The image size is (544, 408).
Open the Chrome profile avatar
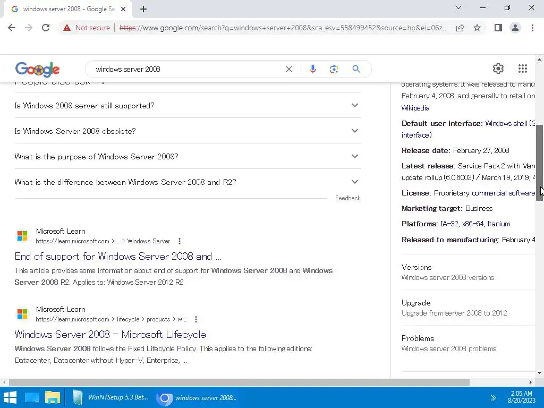pyautogui.click(x=515, y=28)
